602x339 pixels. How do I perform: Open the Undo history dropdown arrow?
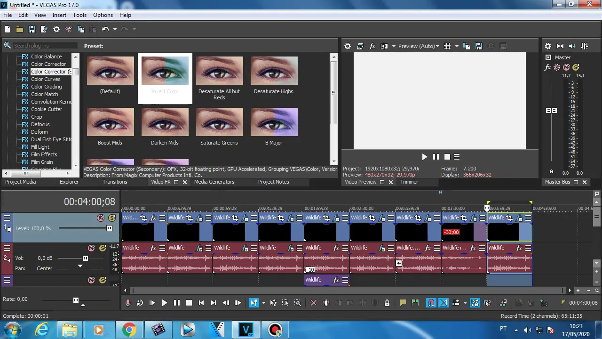pyautogui.click(x=114, y=29)
